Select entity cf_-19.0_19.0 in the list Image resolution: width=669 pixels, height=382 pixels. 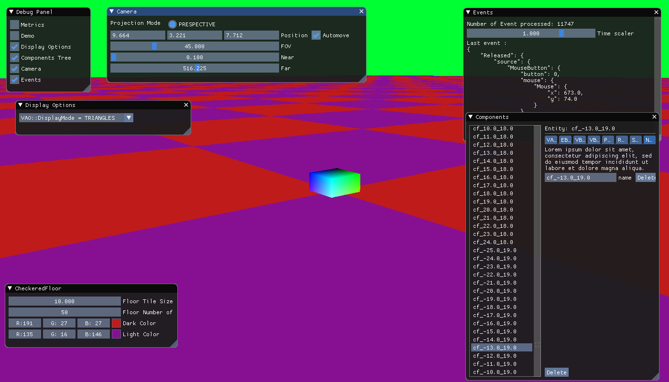pyautogui.click(x=502, y=299)
